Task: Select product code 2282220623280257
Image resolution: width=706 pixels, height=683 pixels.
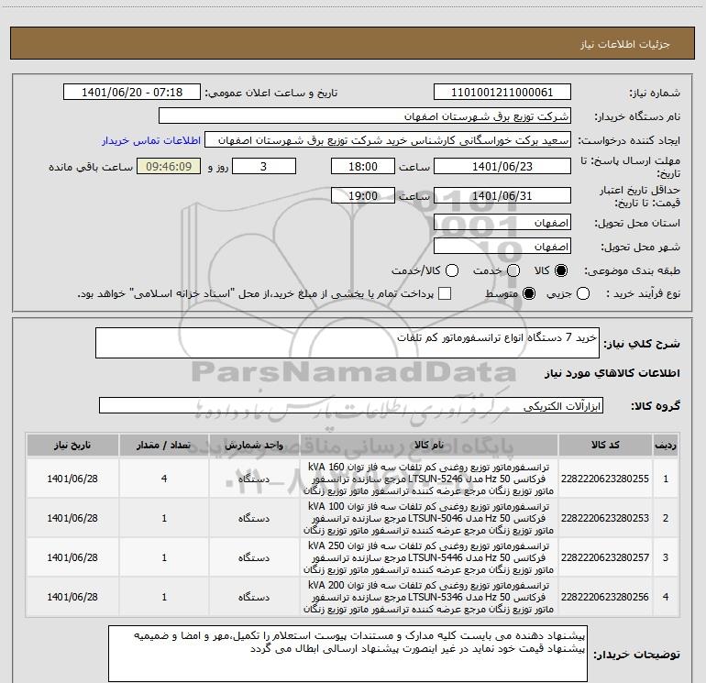Action: point(605,557)
